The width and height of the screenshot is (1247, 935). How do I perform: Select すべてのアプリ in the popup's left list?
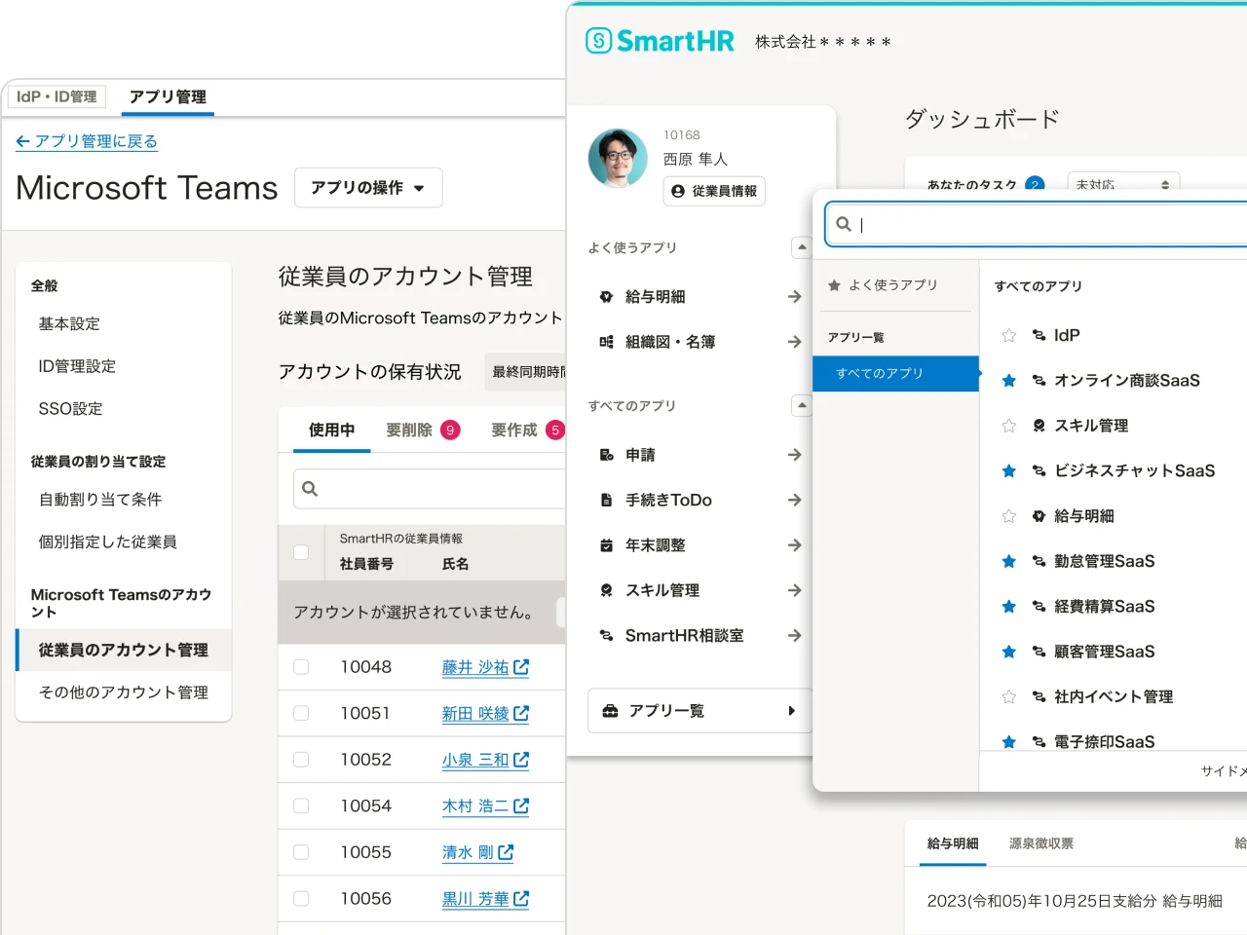coord(895,373)
